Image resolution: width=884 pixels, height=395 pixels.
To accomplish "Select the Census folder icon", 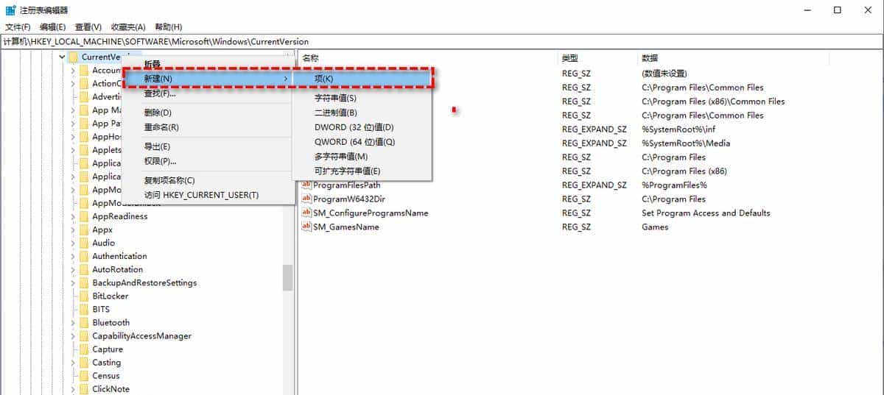I will pyautogui.click(x=84, y=375).
